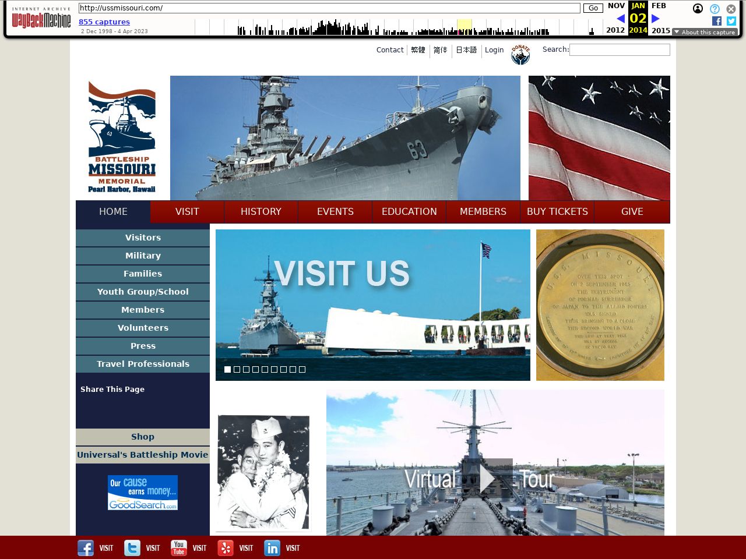Viewport: 746px width, 559px height.
Task: Open the BUY TICKETS navigation tab
Action: pos(557,211)
